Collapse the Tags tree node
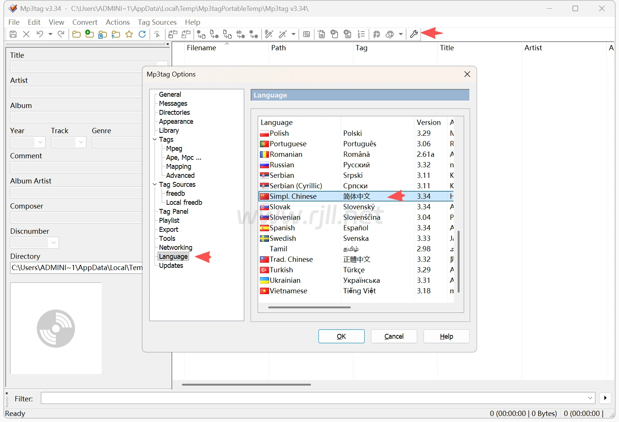This screenshot has width=619, height=422. click(155, 140)
